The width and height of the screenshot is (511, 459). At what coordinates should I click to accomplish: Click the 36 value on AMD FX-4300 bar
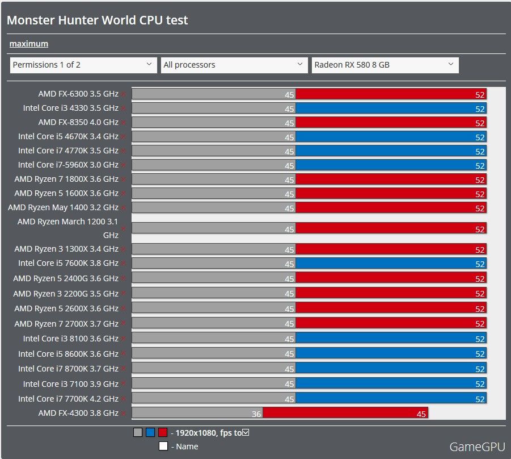(x=256, y=414)
